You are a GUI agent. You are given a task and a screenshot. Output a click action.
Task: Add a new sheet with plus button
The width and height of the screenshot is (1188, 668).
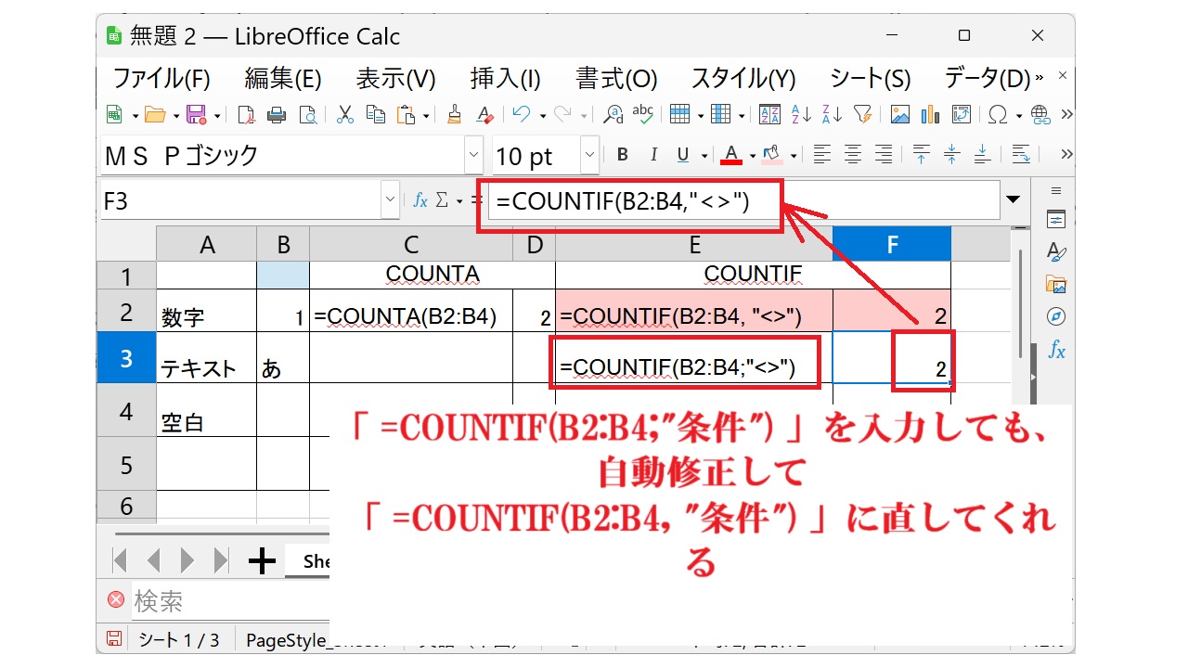point(263,560)
